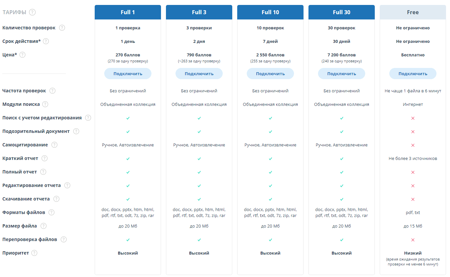Click Подключить button for Full 1 plan
The width and height of the screenshot is (450, 277).
[128, 74]
